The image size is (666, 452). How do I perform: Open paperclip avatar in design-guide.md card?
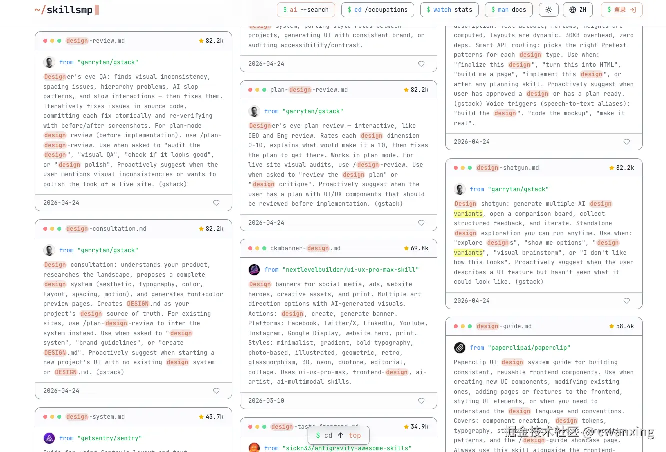pos(460,348)
